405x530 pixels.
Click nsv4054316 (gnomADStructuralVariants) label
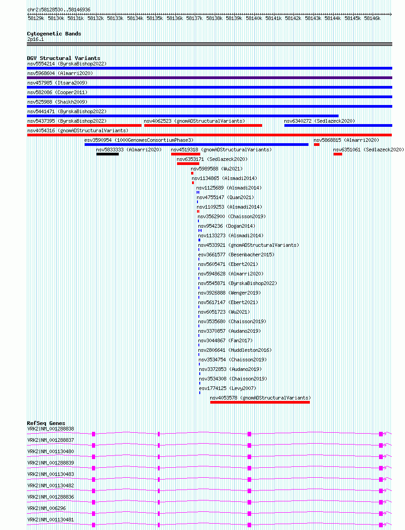coord(78,130)
